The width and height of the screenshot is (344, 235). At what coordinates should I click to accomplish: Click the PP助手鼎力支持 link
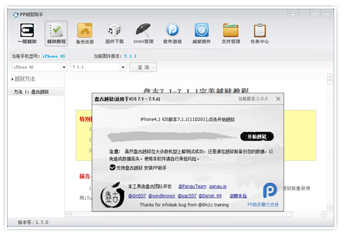(x=263, y=205)
